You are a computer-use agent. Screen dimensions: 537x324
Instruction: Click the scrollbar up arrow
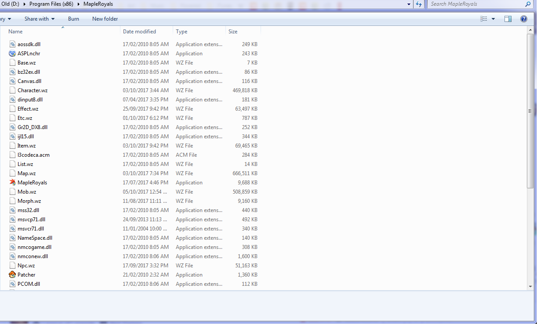[530, 29]
